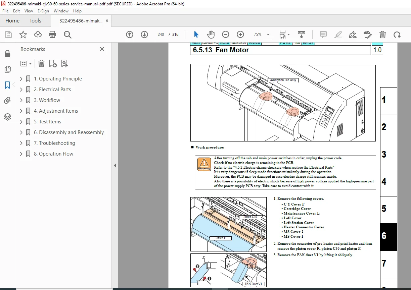The width and height of the screenshot is (411, 290).
Task: Expand the Adjustment Items bookmark
Action: 21,111
